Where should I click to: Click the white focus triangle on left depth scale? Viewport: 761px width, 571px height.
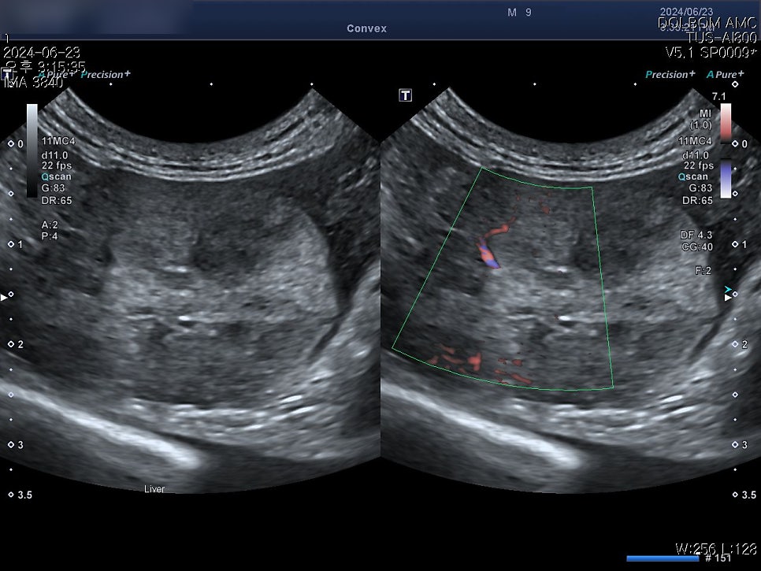click(4, 298)
